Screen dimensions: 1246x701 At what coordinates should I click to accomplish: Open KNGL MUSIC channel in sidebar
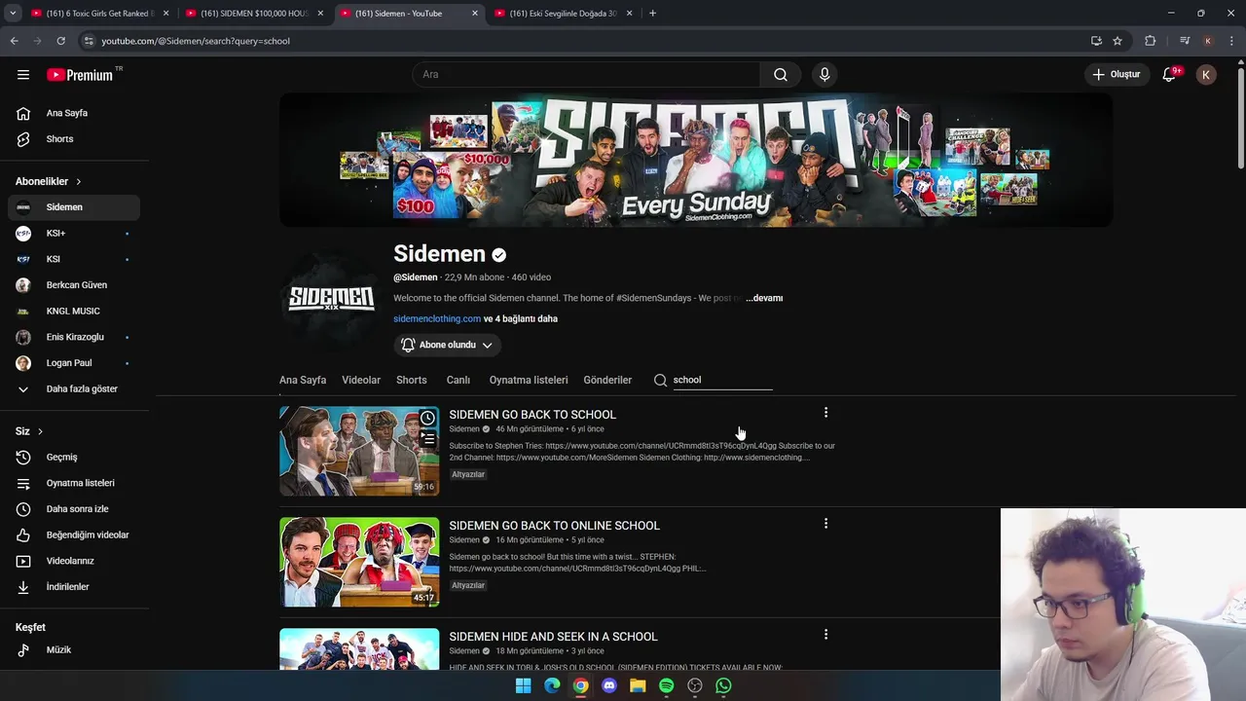coord(74,312)
